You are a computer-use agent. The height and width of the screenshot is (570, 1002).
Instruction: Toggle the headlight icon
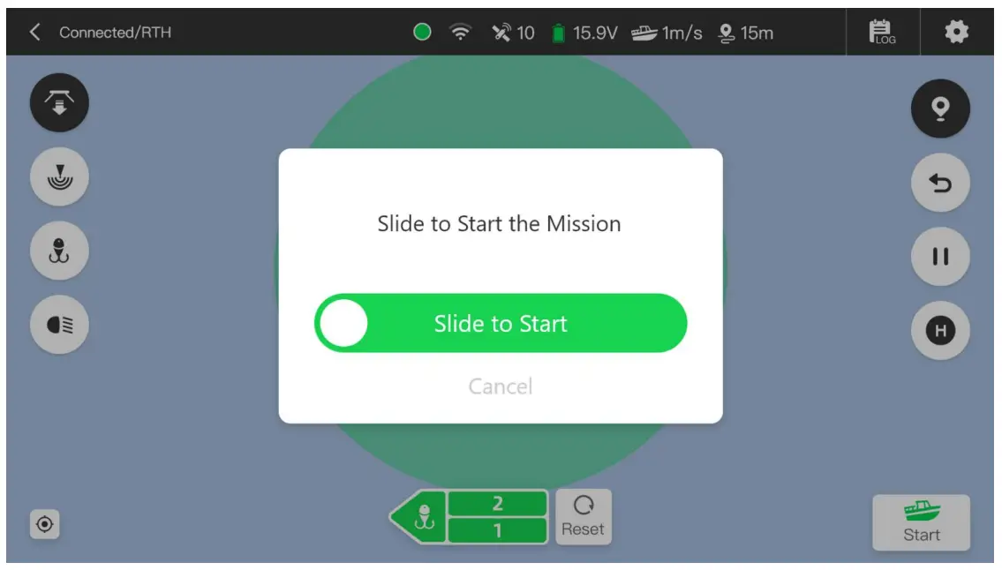59,325
